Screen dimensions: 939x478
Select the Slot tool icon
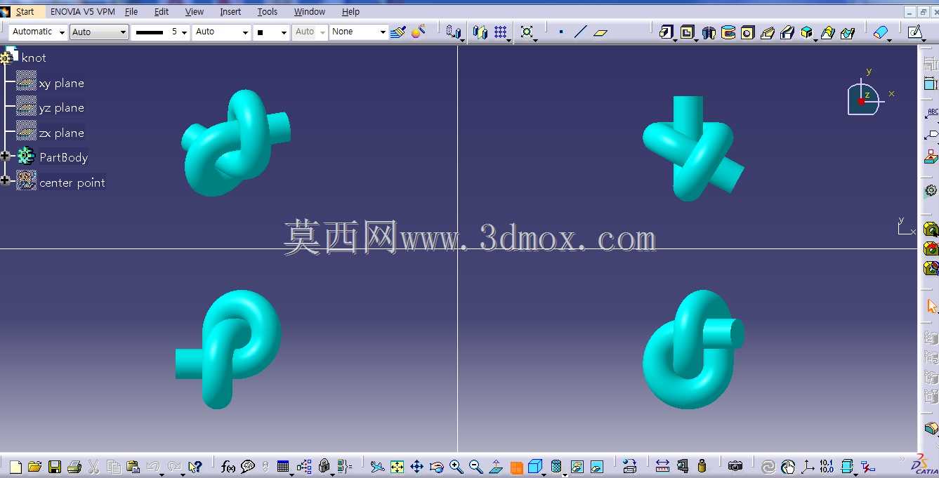click(787, 32)
